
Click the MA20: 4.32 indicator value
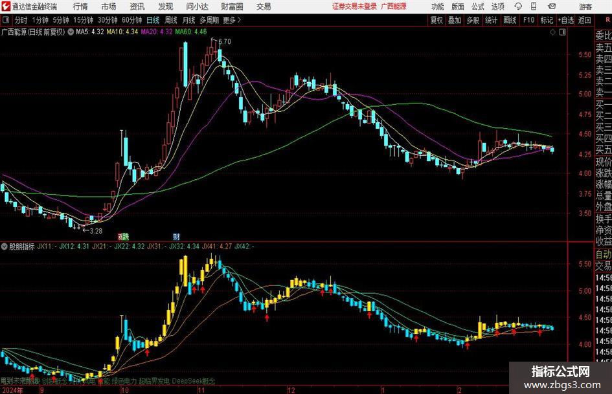(157, 32)
